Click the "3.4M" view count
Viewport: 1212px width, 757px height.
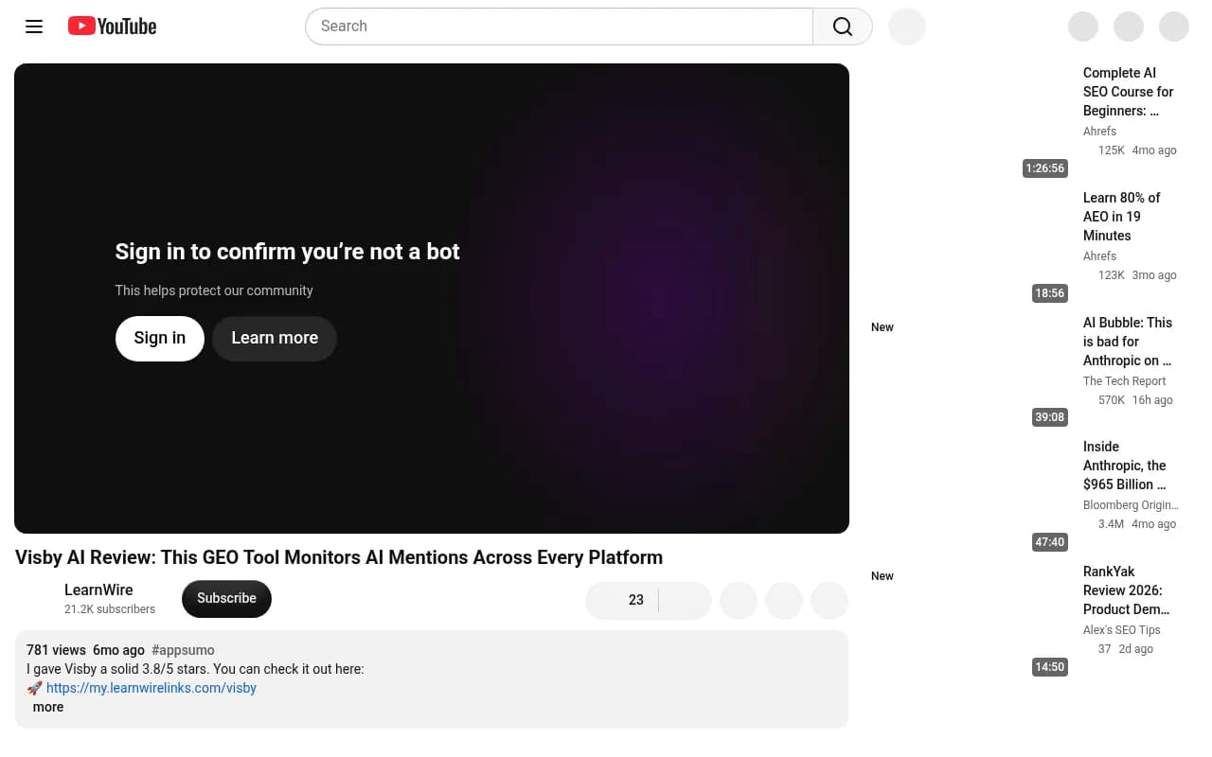click(1112, 524)
